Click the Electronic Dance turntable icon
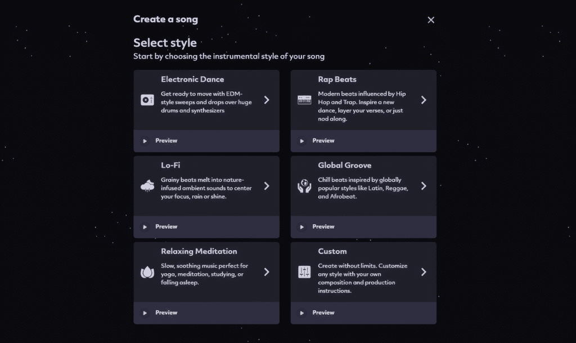The width and height of the screenshot is (576, 343). 147,100
